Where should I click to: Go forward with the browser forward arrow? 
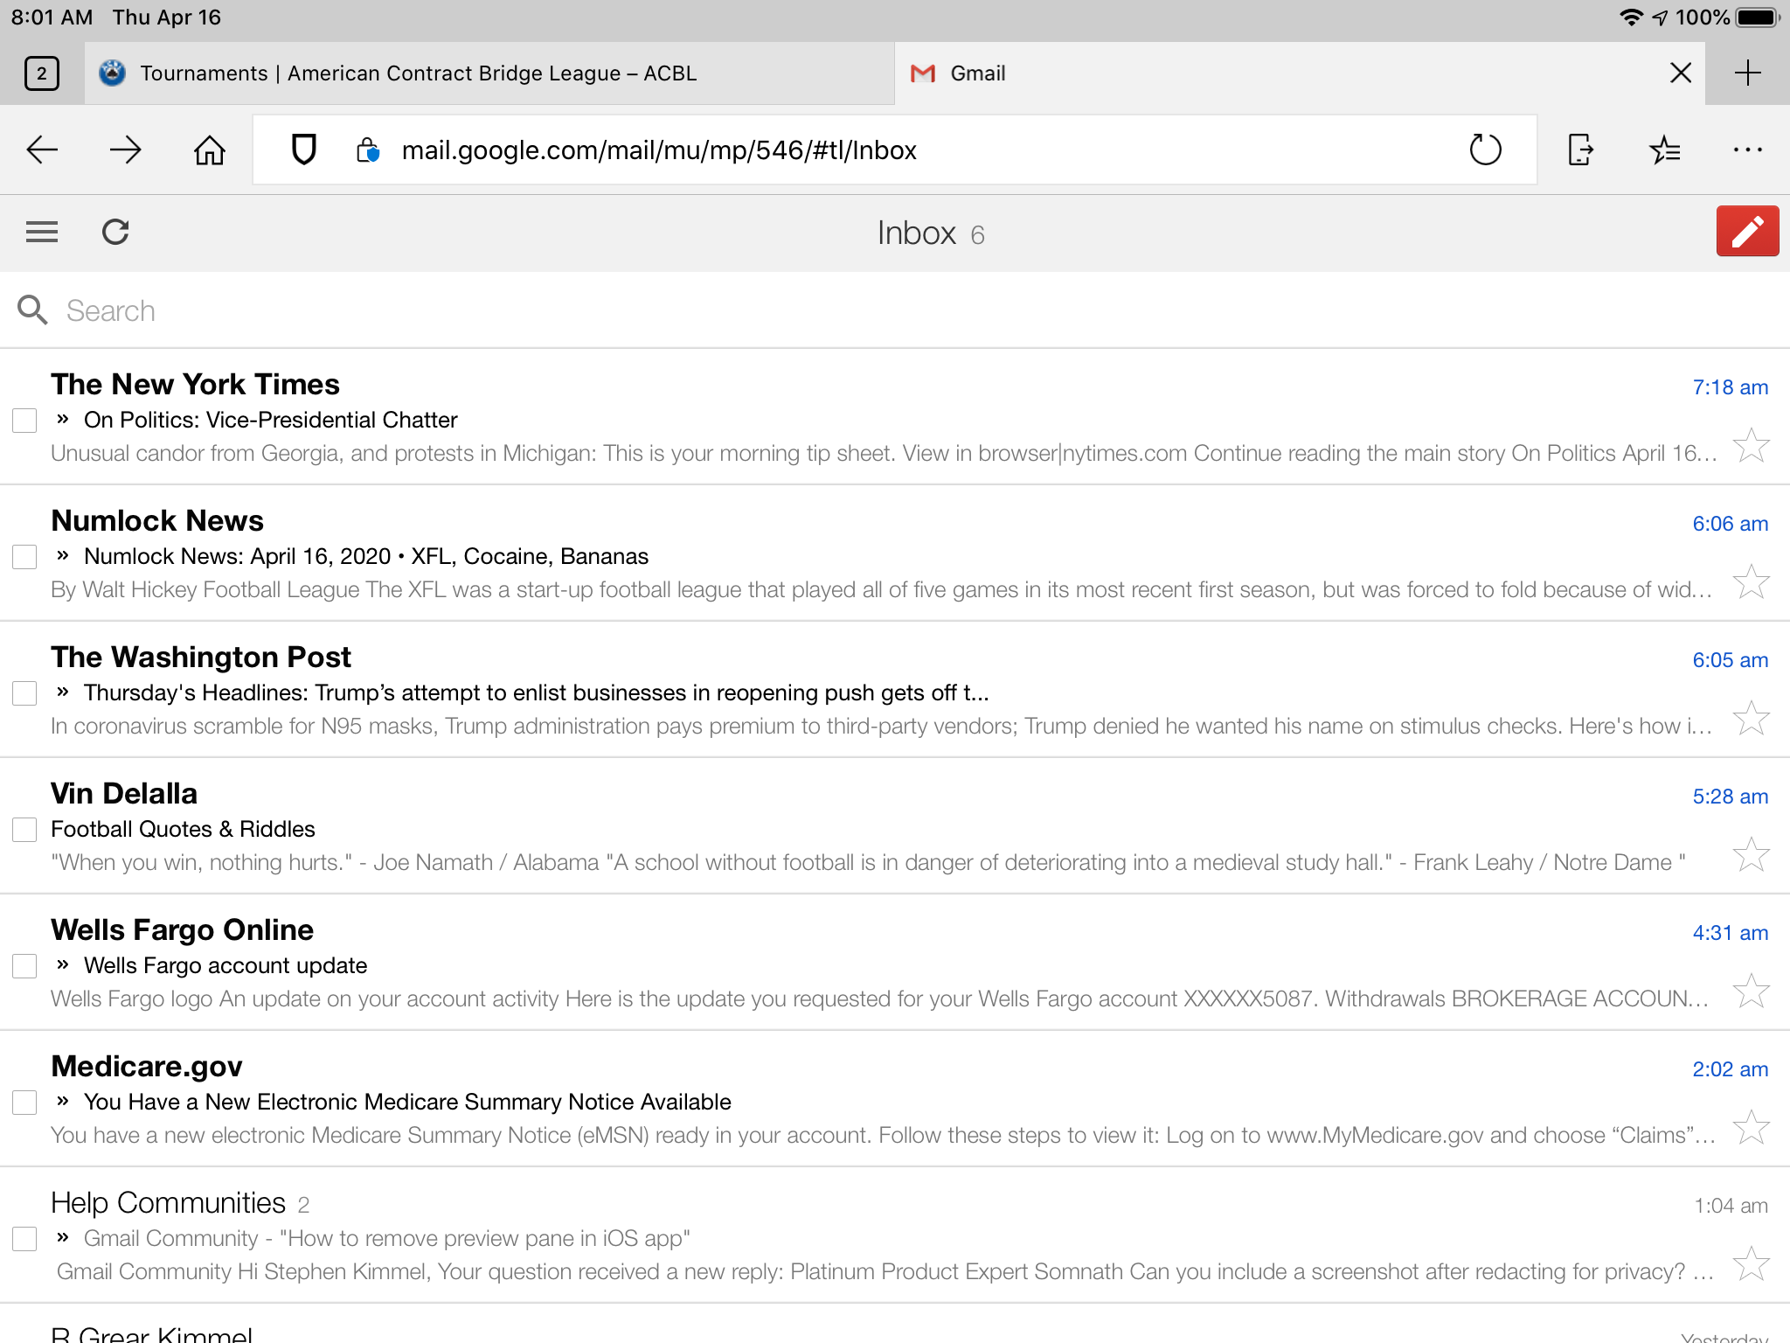point(126,150)
